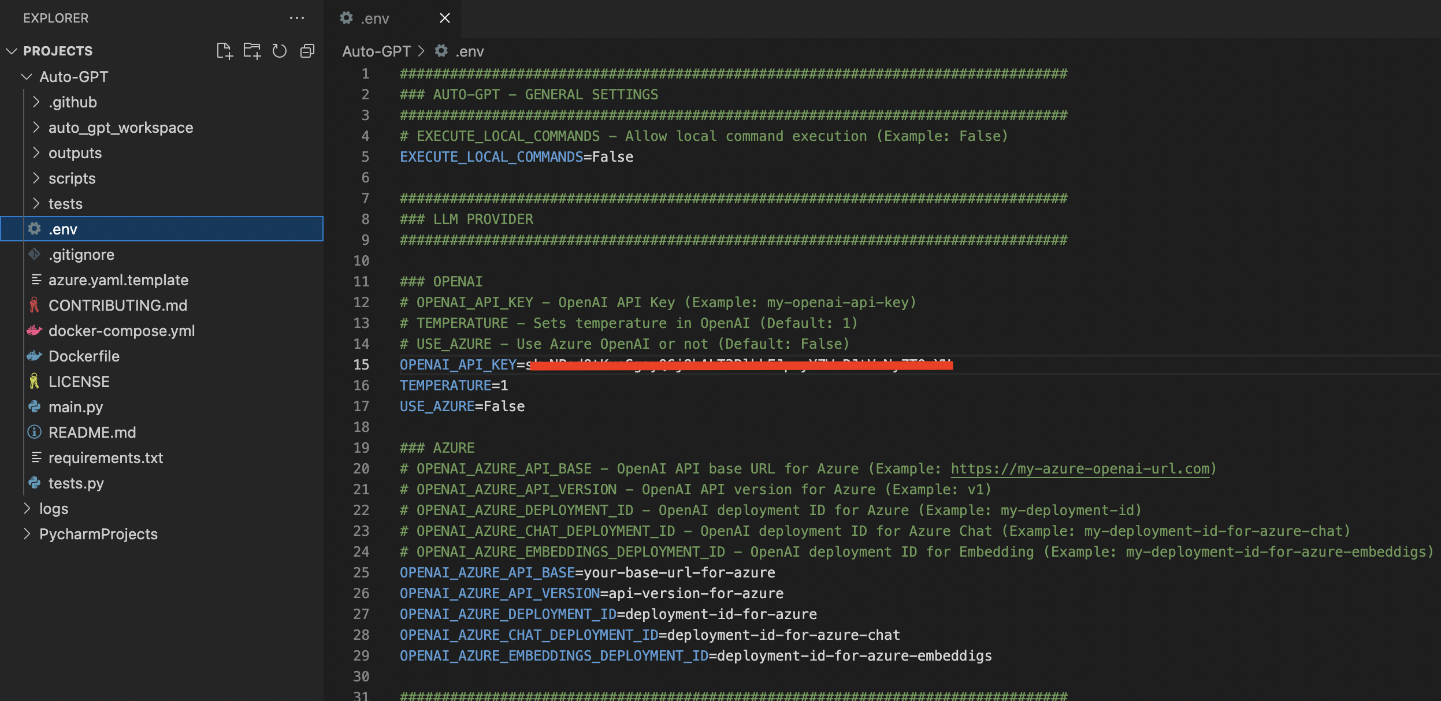
Task: Refresh the Explorer view
Action: (x=280, y=51)
